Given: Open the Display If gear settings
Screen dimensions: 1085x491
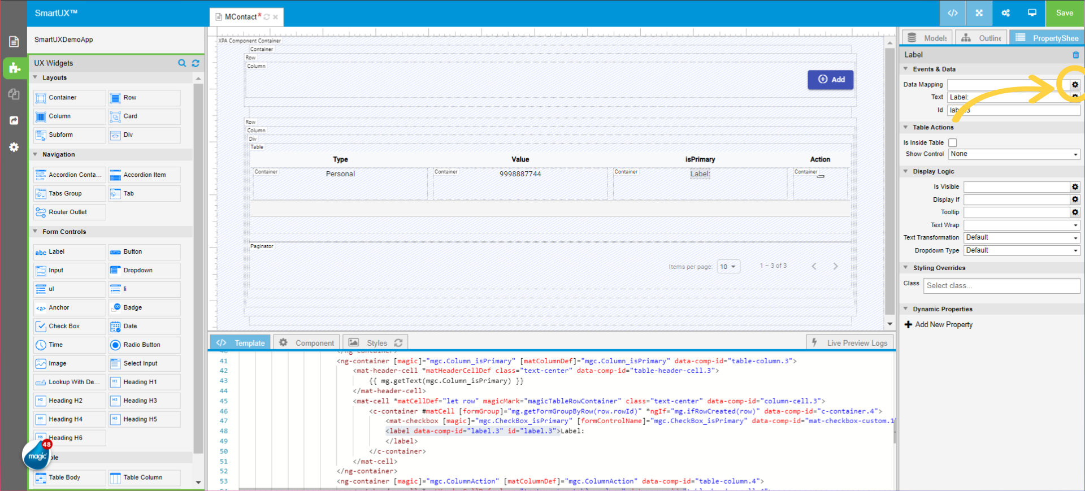Looking at the screenshot, I should pos(1075,199).
